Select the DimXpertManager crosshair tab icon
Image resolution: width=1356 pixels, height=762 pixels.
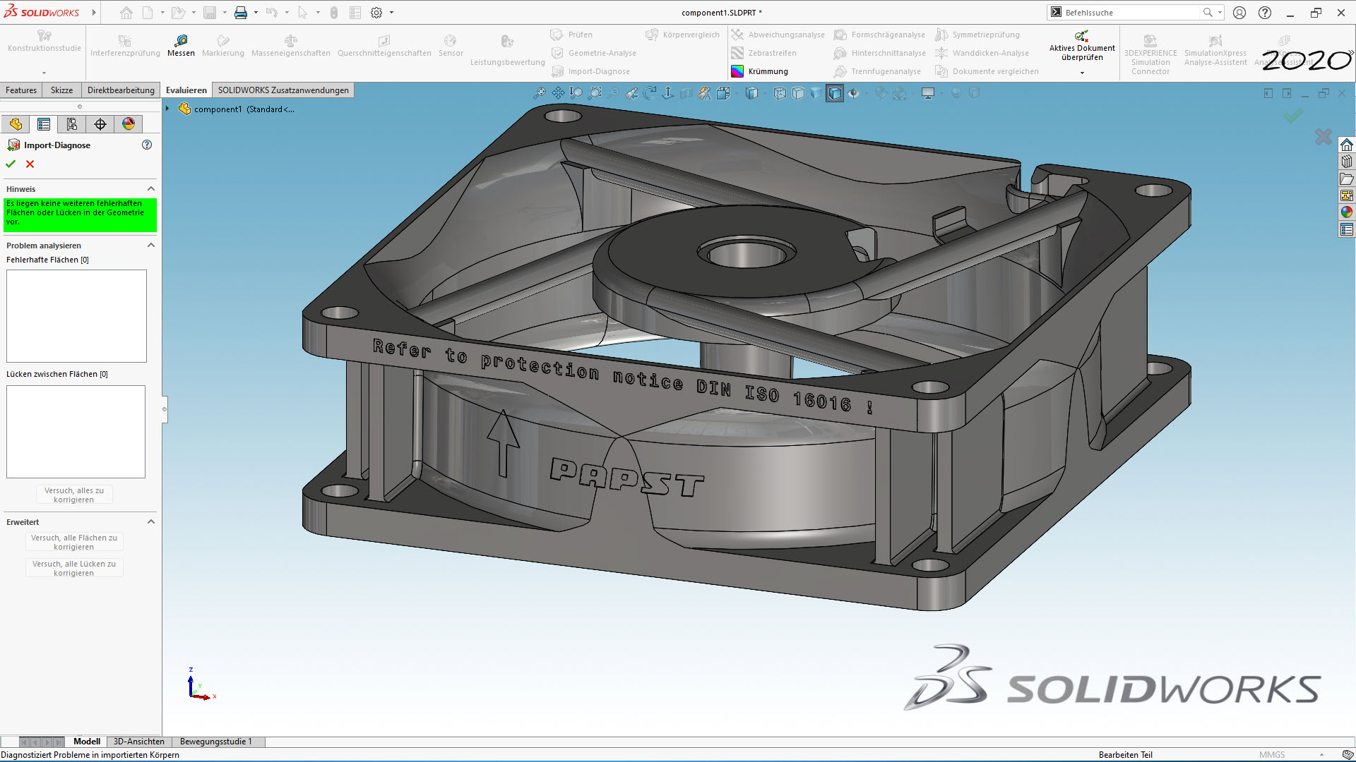click(x=100, y=124)
